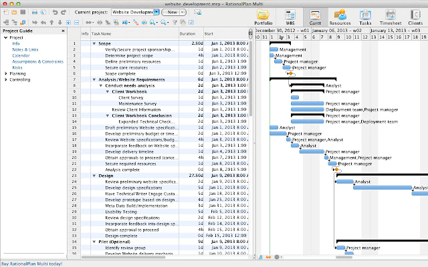Switch to the WBS view

290,17
